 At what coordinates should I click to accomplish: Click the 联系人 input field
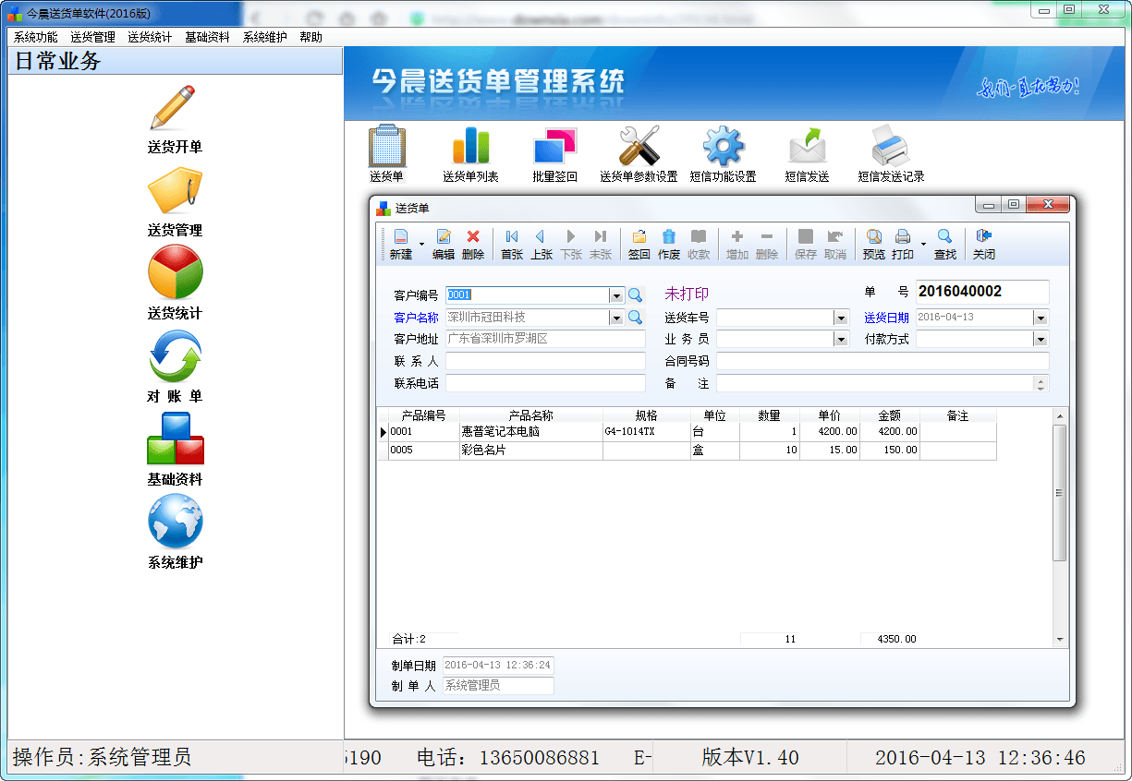(x=545, y=361)
